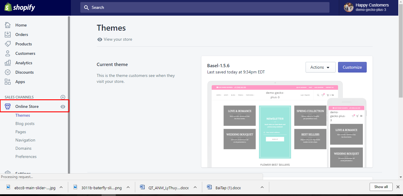
Task: Click the Home house icon
Action: (x=8, y=25)
